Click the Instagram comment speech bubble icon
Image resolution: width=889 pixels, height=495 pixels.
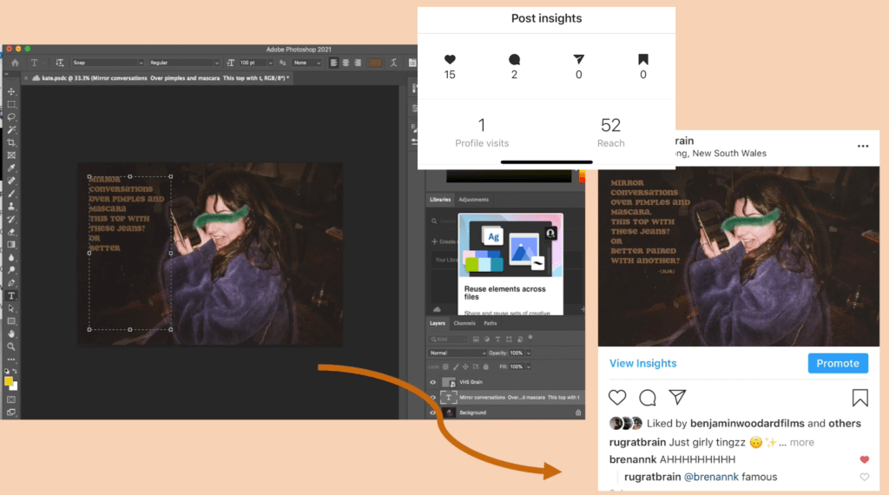pyautogui.click(x=648, y=398)
